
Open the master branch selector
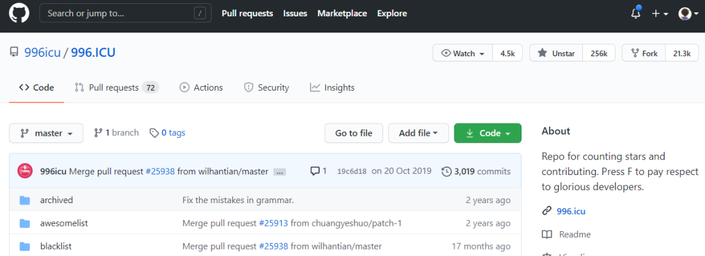tap(46, 133)
